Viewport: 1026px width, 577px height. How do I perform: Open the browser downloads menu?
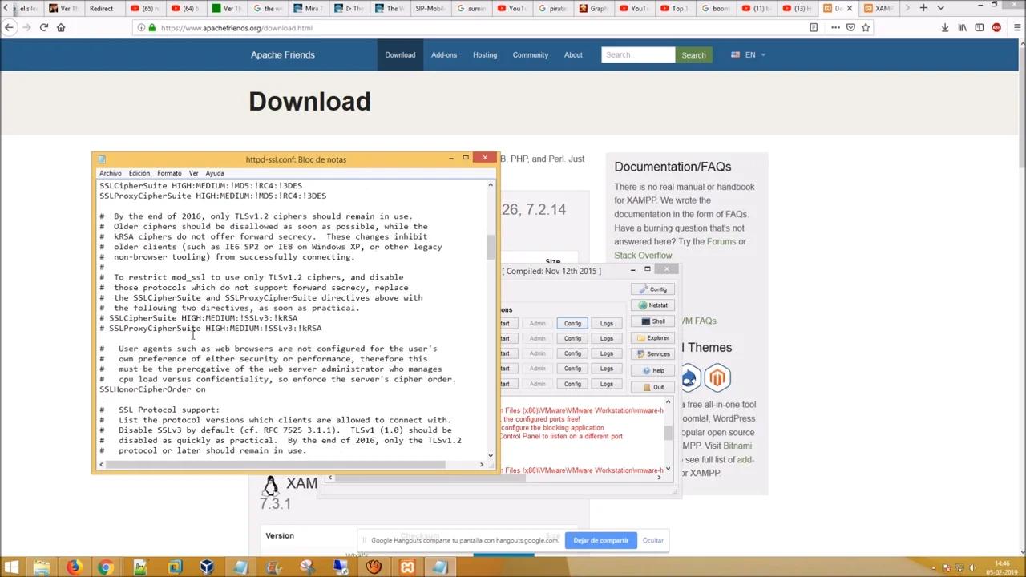pos(944,27)
